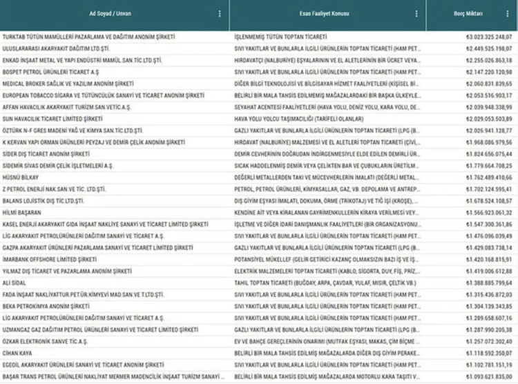Select EUROPEAN TOBACCO SİGARA company name
This screenshot has height=384, width=518.
click(x=104, y=95)
